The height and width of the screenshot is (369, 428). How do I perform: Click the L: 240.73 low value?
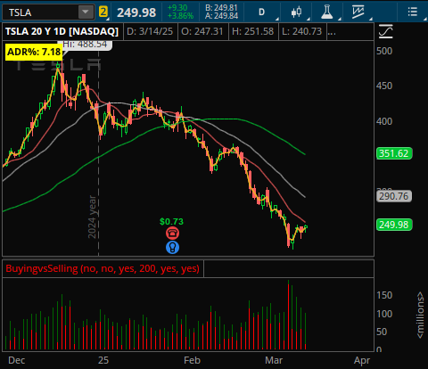(302, 31)
